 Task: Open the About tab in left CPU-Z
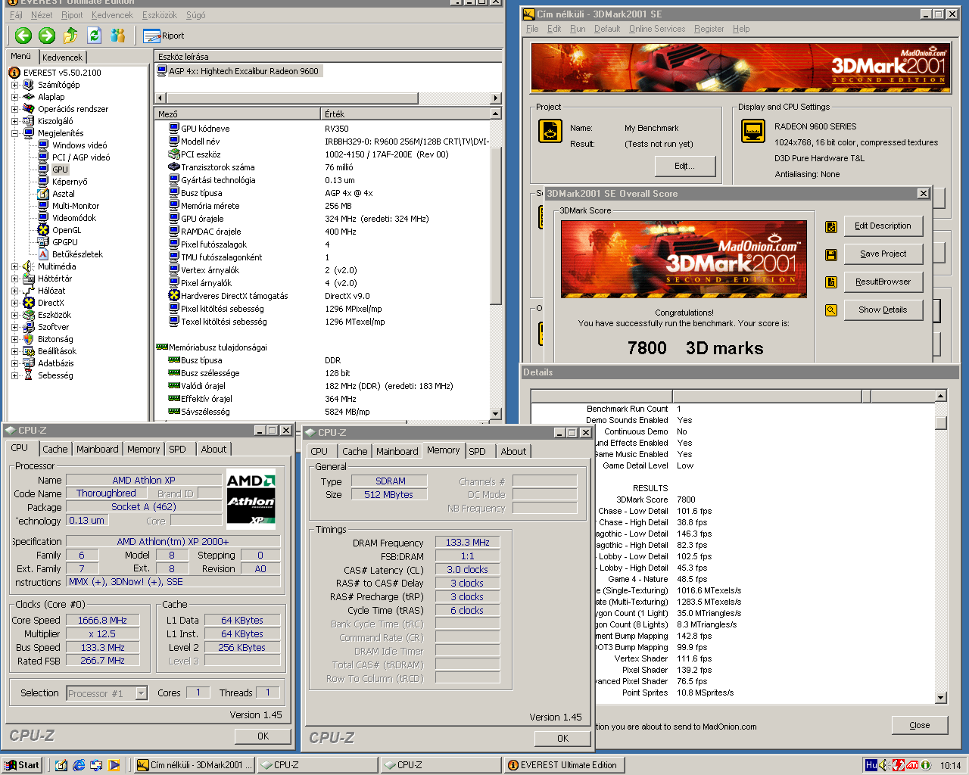(x=213, y=449)
